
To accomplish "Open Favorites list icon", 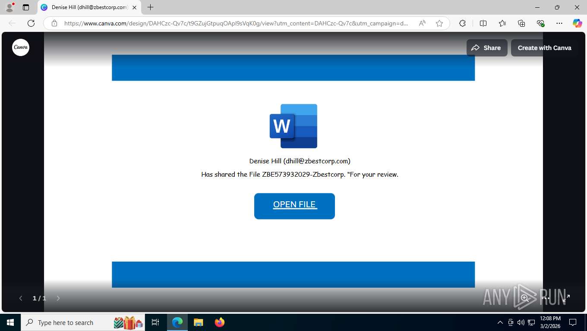I will coord(502,23).
